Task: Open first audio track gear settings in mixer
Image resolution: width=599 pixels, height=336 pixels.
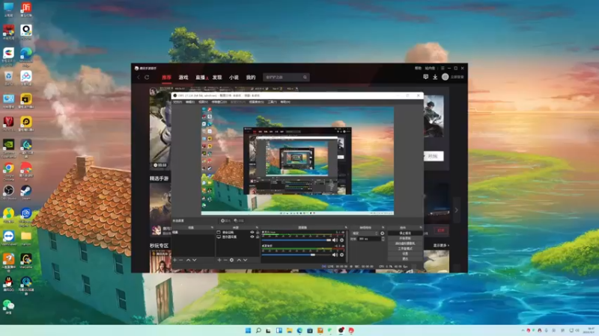Action: pyautogui.click(x=342, y=240)
